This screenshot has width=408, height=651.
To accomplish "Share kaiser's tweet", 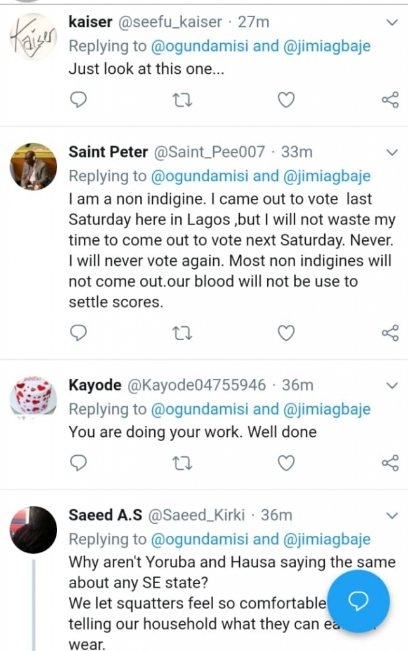I will pos(390,100).
